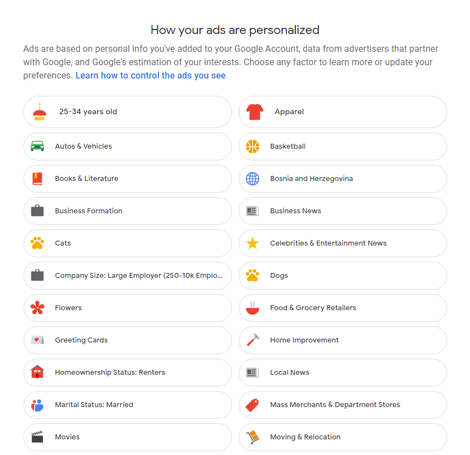Select the Business News interest
This screenshot has height=455, width=470.
(x=342, y=211)
